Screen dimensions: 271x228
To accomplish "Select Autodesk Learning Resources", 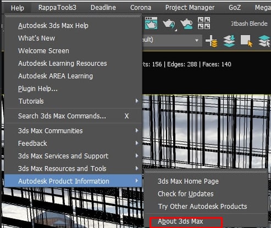I will [x=73, y=64].
